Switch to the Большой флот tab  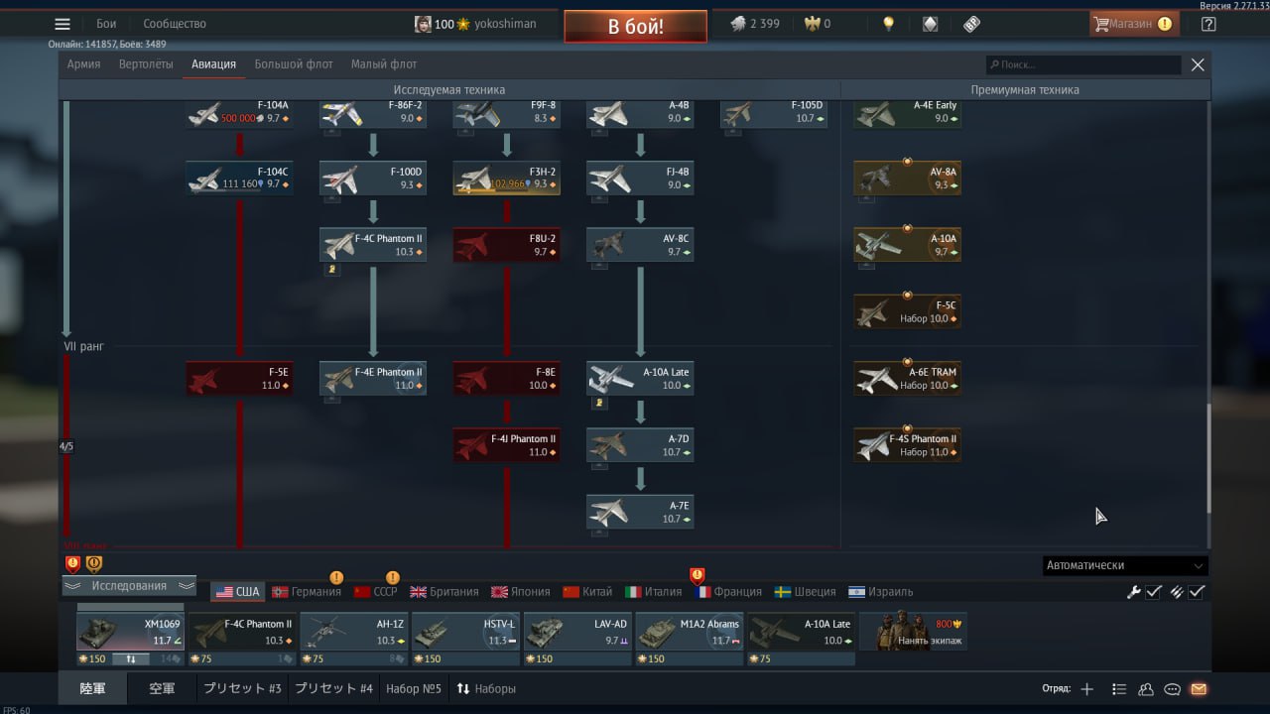pyautogui.click(x=294, y=64)
